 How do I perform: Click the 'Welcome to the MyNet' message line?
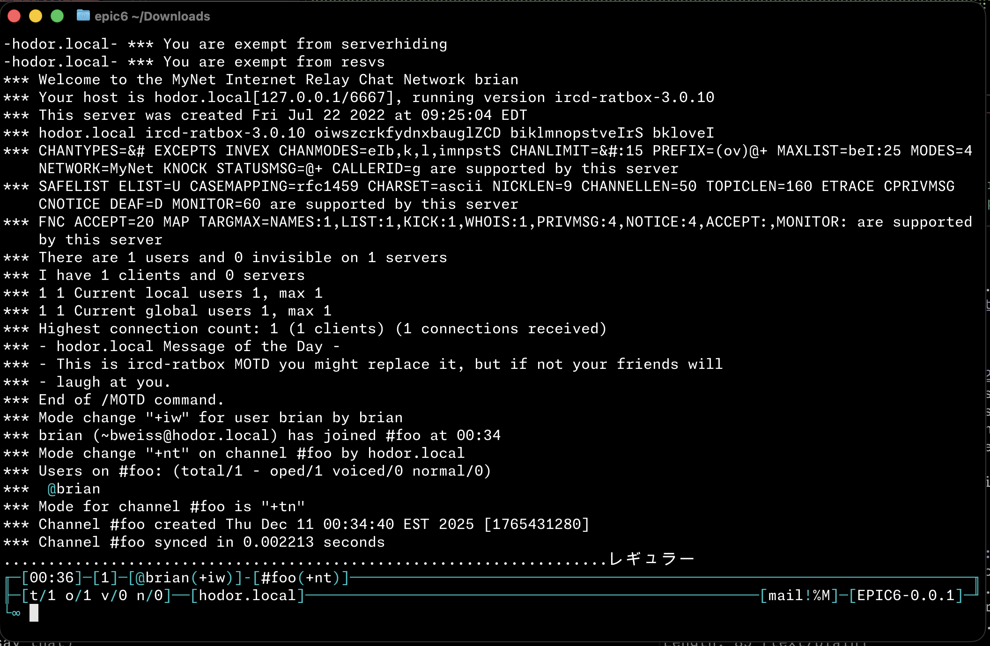click(x=278, y=80)
